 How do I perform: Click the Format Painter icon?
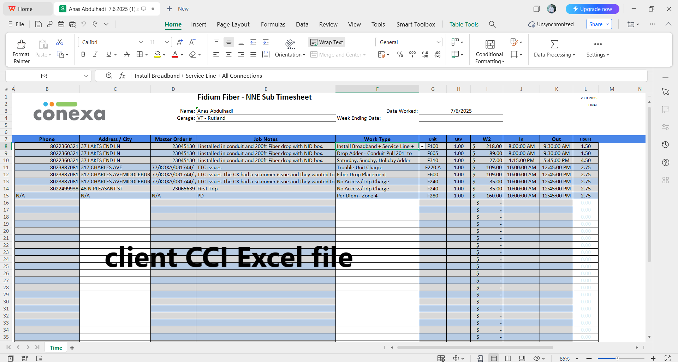coord(21,44)
